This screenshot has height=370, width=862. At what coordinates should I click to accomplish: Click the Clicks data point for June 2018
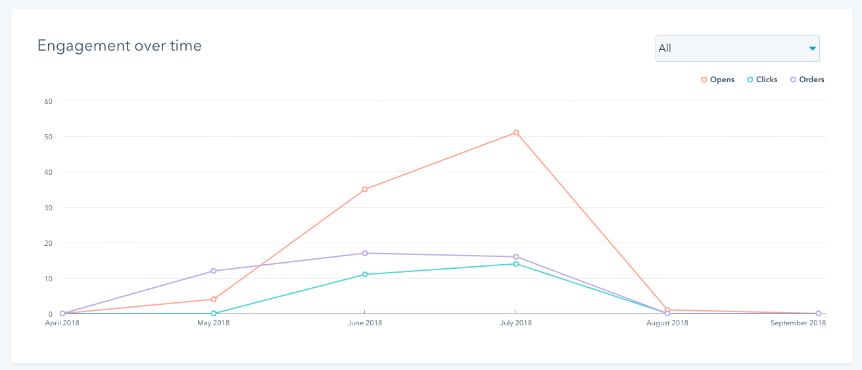[x=365, y=274]
